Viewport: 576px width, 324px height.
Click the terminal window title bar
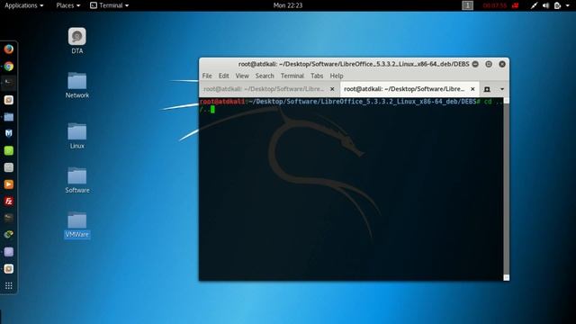coord(354,64)
